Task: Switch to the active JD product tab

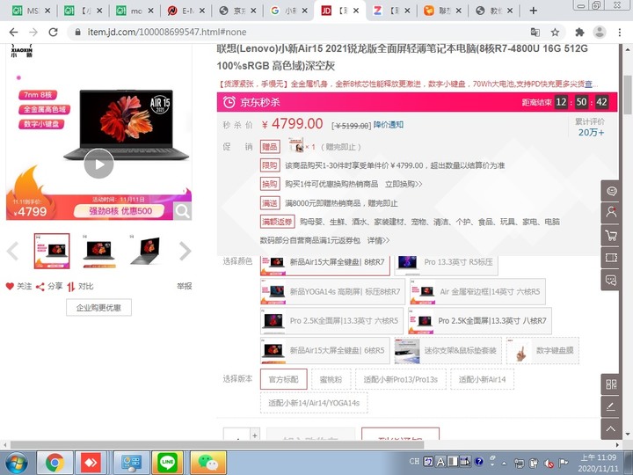Action: click(340, 11)
